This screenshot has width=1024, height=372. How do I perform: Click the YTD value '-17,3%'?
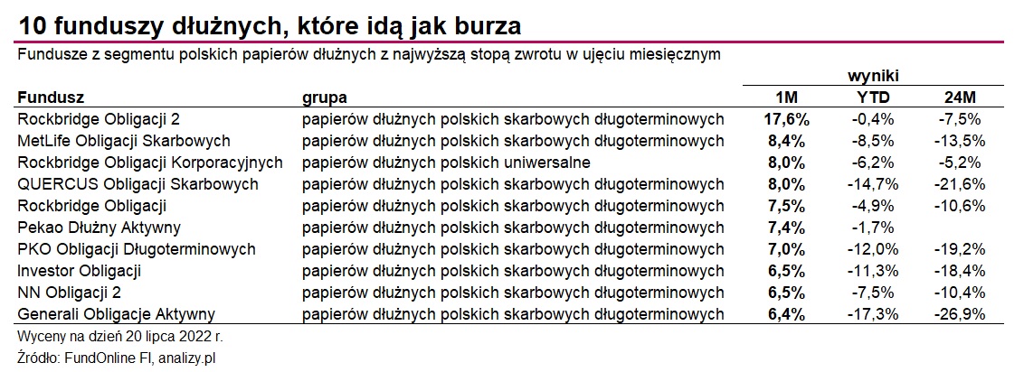pyautogui.click(x=875, y=315)
